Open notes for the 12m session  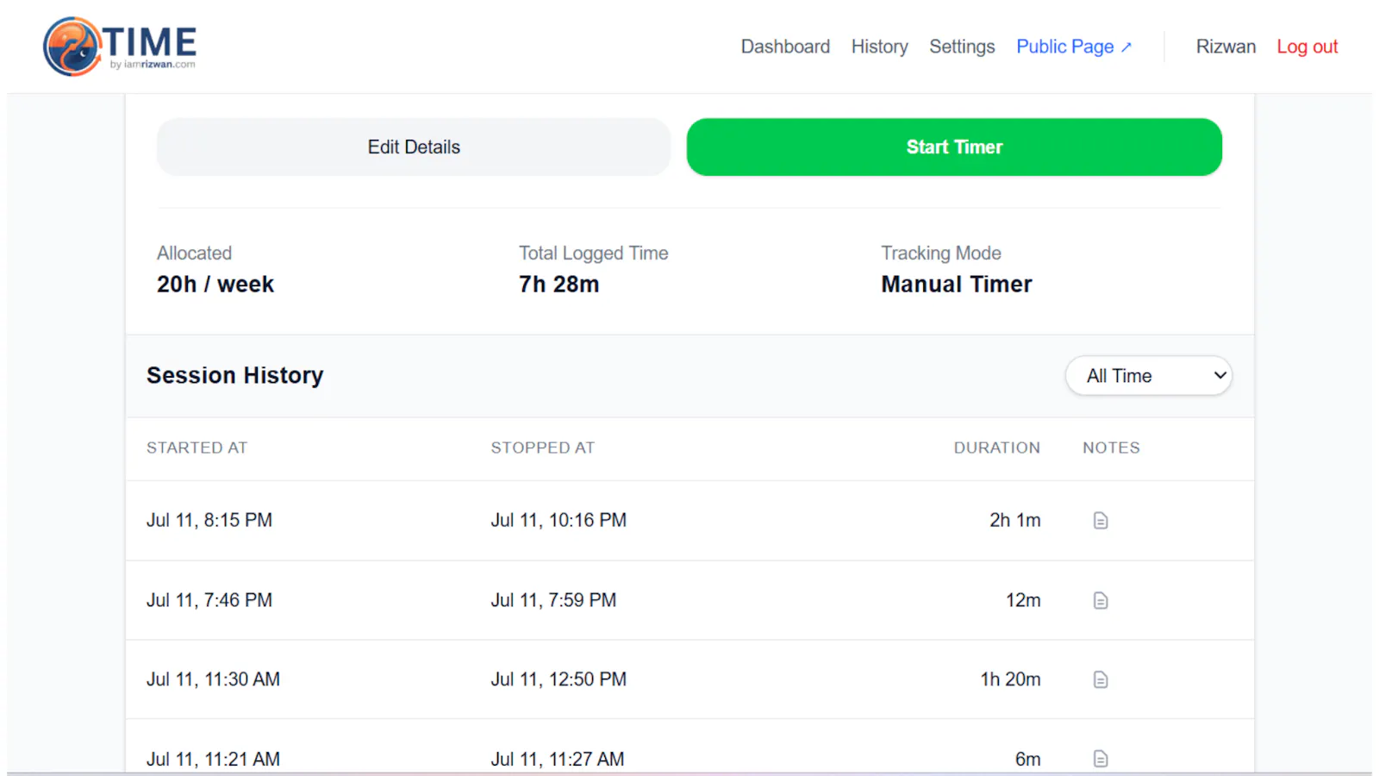(x=1101, y=600)
